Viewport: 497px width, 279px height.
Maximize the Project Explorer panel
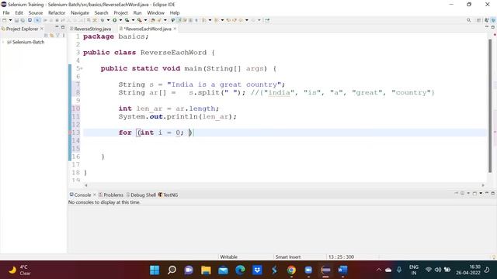tap(63, 27)
